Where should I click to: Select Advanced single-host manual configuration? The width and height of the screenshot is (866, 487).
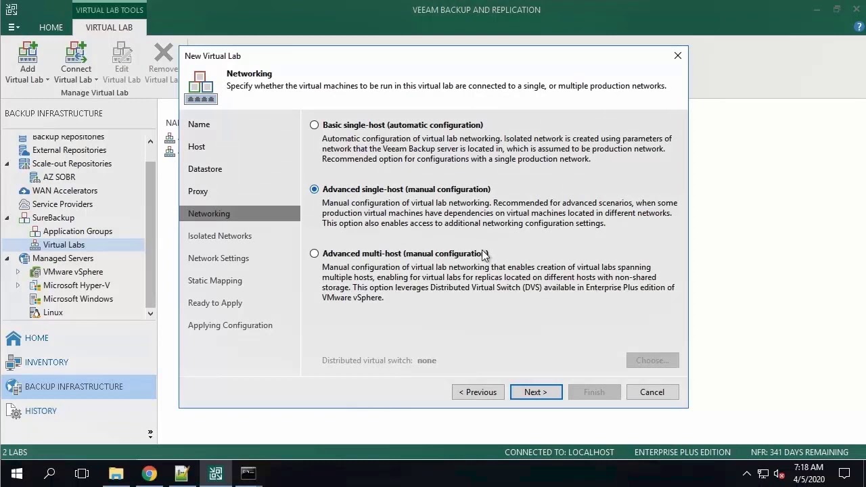click(314, 189)
